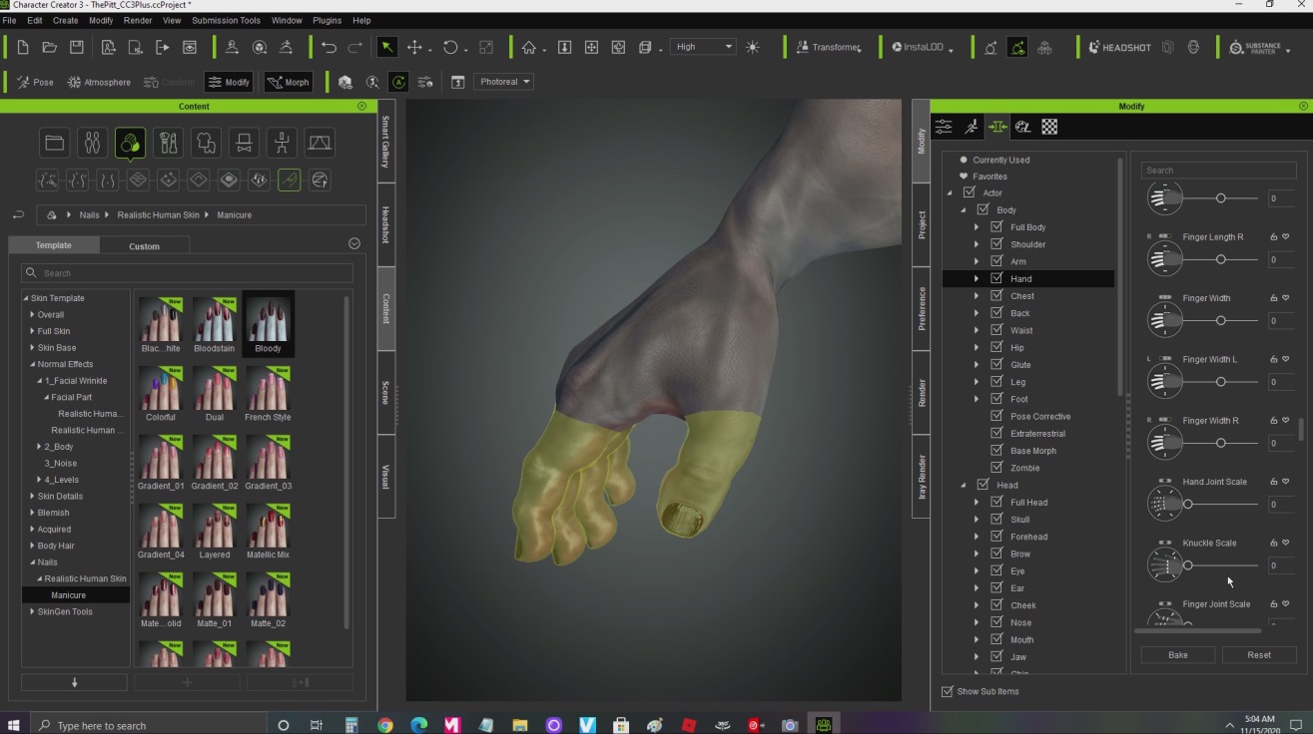The width and height of the screenshot is (1313, 734).
Task: Open the Smart Gallery side tab
Action: [x=385, y=141]
